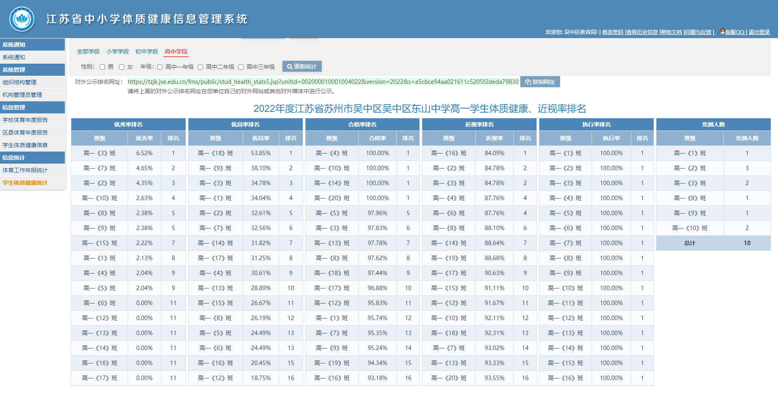The image size is (778, 393).
Task: Open 区县体育年度报告 in sidebar
Action: pyautogui.click(x=32, y=132)
